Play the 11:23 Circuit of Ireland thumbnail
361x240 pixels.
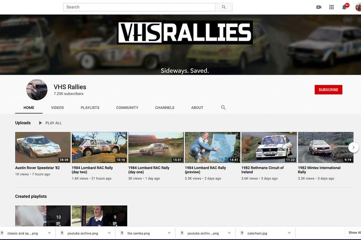tap(269, 148)
